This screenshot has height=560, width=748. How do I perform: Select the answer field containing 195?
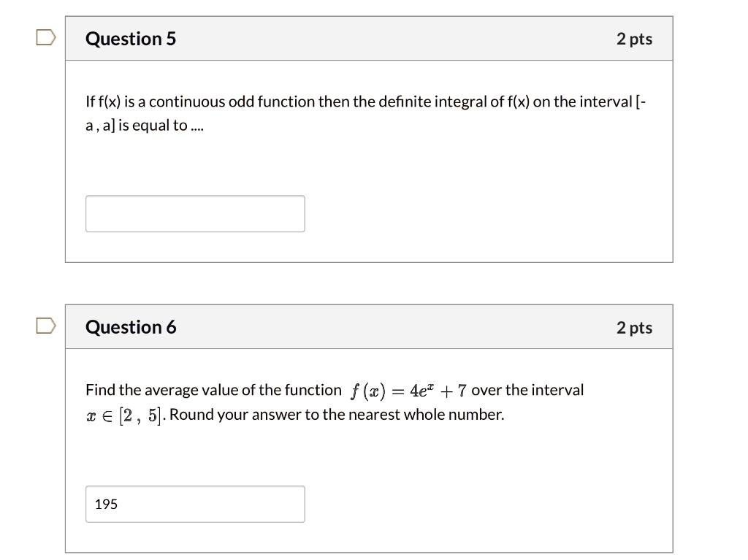pos(195,504)
